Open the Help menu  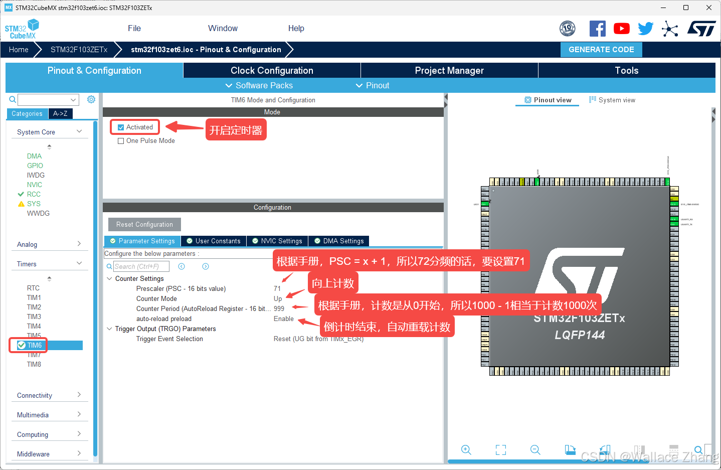coord(296,29)
